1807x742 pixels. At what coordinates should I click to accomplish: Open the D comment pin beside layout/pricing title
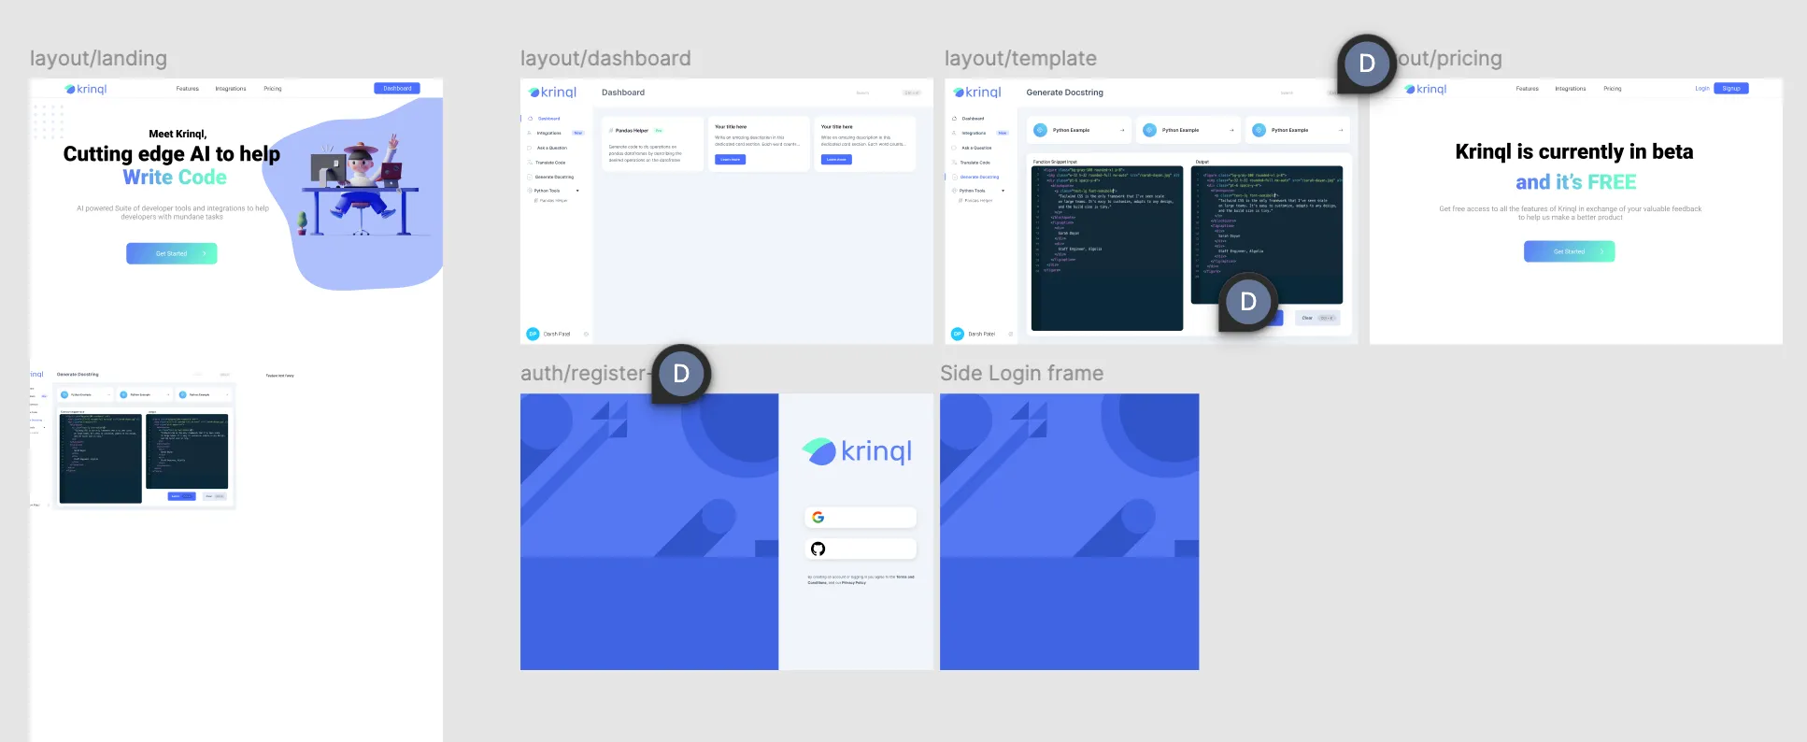click(1367, 64)
